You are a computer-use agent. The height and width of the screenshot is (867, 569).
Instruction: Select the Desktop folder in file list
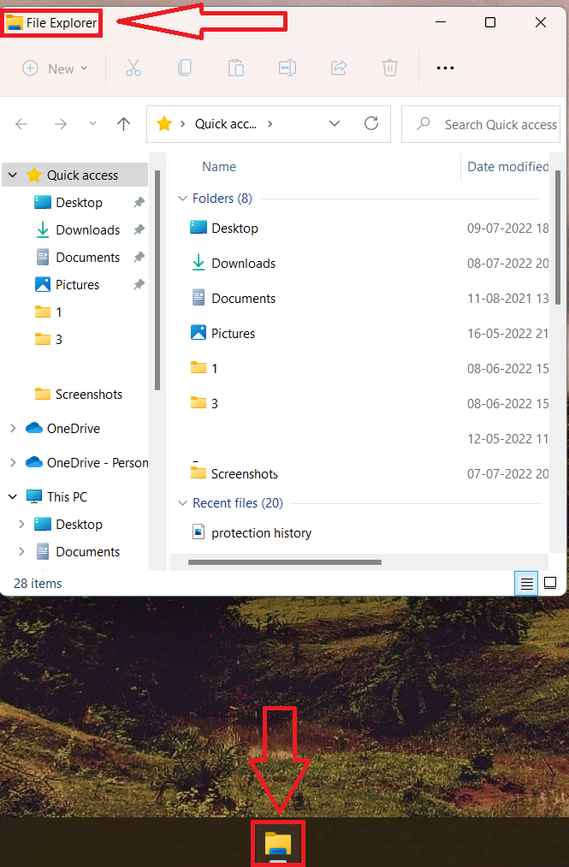[x=234, y=228]
